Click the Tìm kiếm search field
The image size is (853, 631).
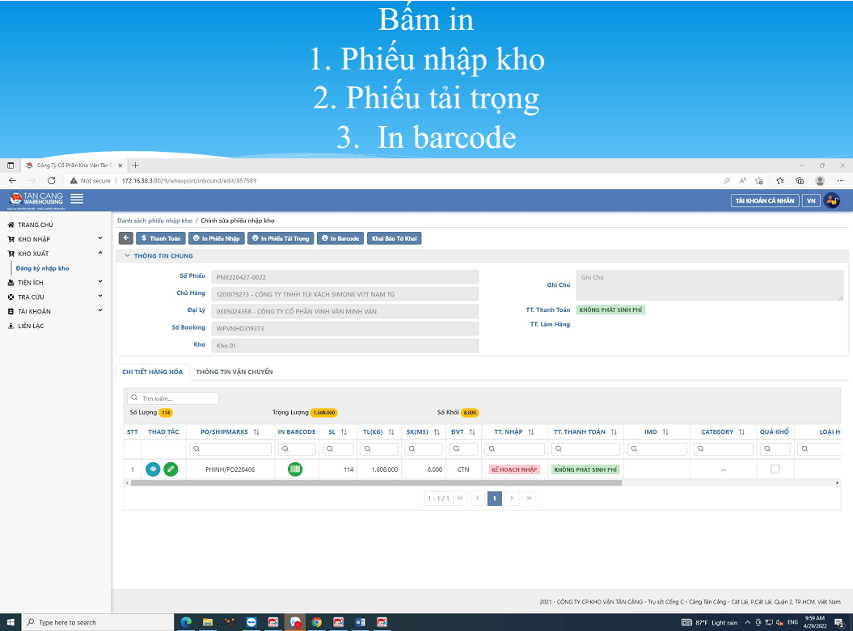pos(173,398)
